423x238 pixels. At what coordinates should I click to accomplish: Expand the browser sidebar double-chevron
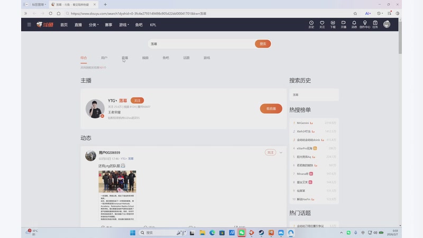tap(25, 13)
